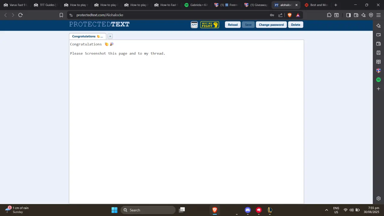Reload the page with browser refresh icon

tap(20, 15)
